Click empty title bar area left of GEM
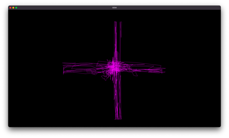This screenshot has height=138, width=229. (x=64, y=8)
